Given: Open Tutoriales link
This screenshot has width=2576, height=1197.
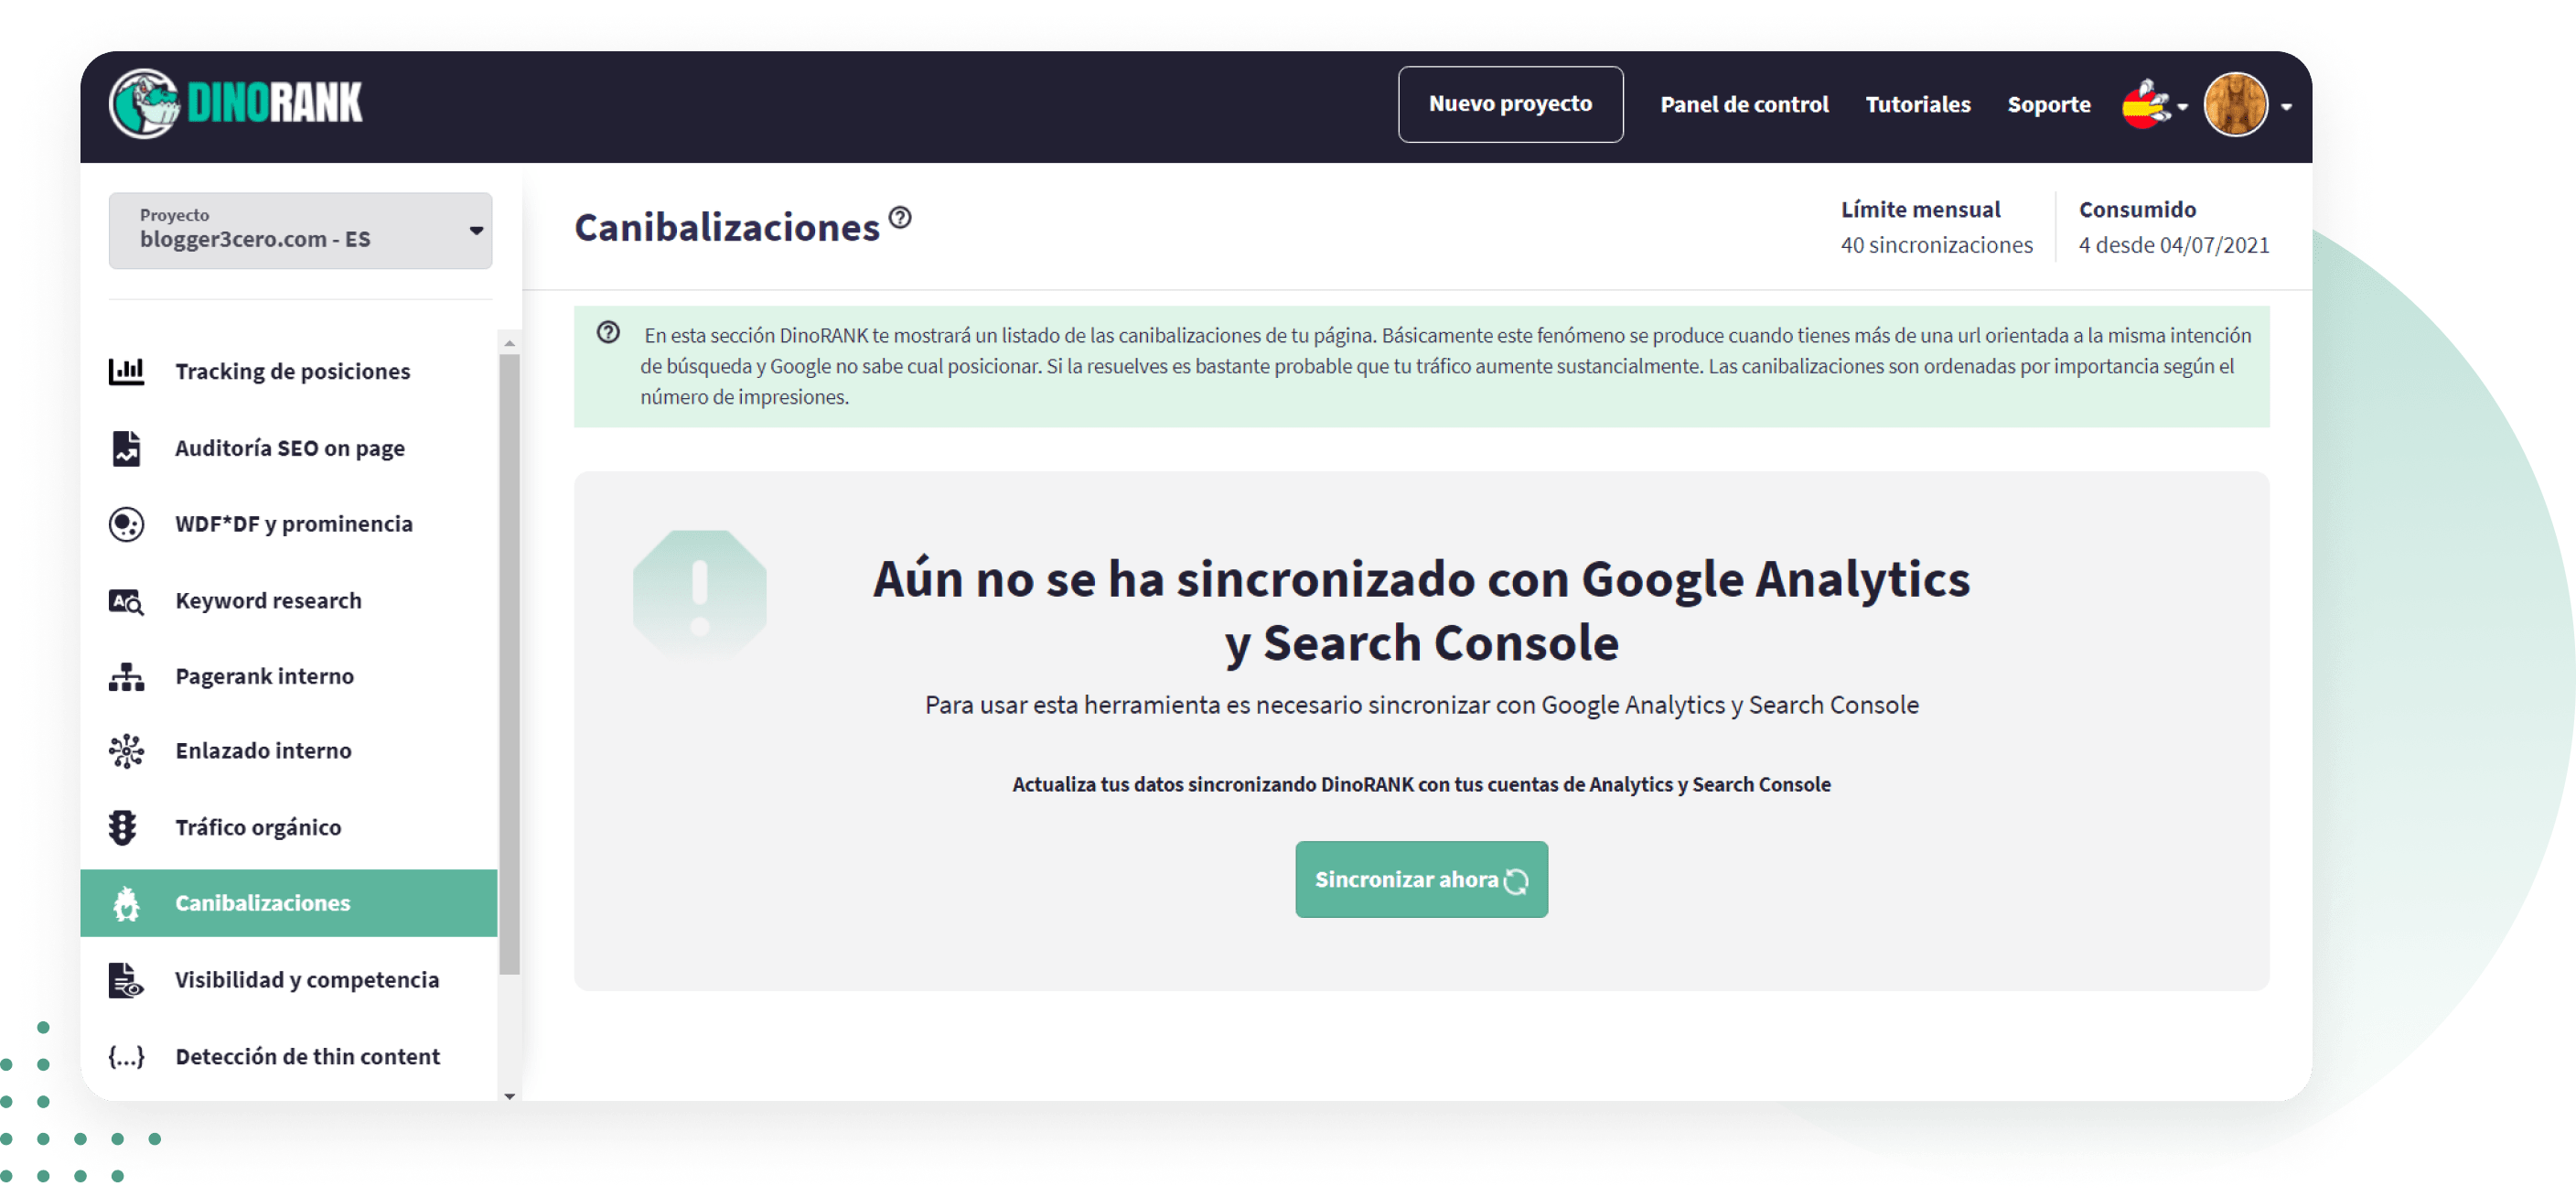Looking at the screenshot, I should [1917, 104].
